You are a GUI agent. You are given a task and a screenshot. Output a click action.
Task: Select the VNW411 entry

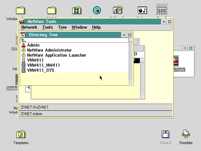coord(35,60)
